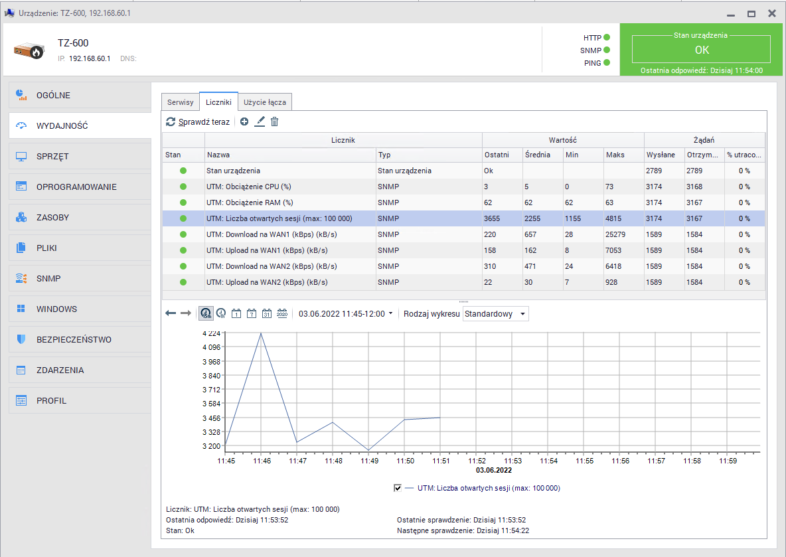This screenshot has height=557, width=786.
Task: Expand the Rodzaj wykresu Standardowy combo box
Action: pos(495,314)
